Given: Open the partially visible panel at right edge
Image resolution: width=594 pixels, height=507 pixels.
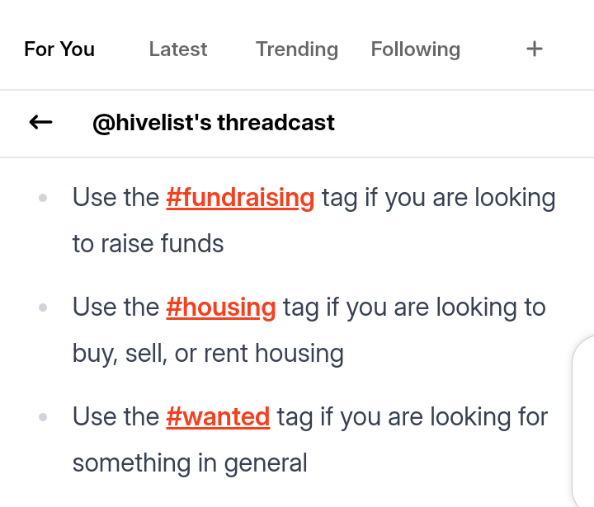Looking at the screenshot, I should coord(583,420).
